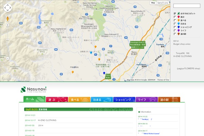Open the 道の駅 navigation tab

(169, 100)
